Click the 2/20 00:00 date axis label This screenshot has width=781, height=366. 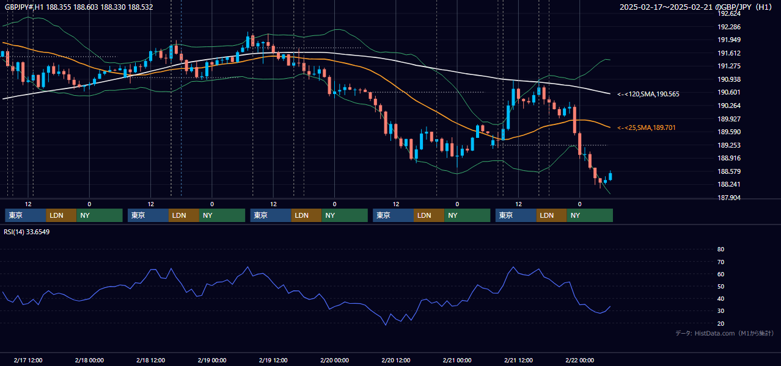[x=334, y=361]
